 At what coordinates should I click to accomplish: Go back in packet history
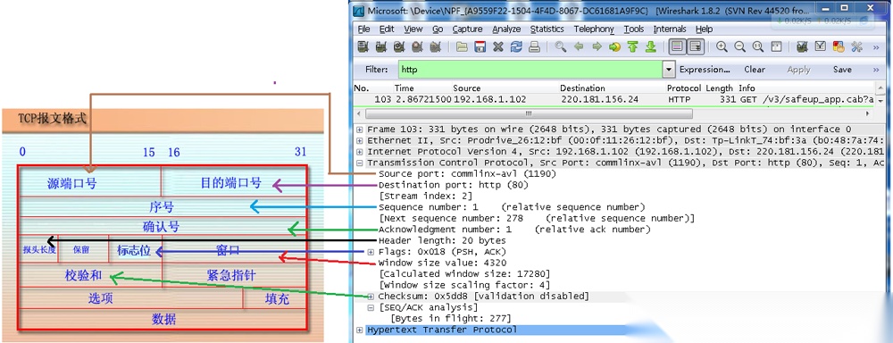[x=579, y=46]
